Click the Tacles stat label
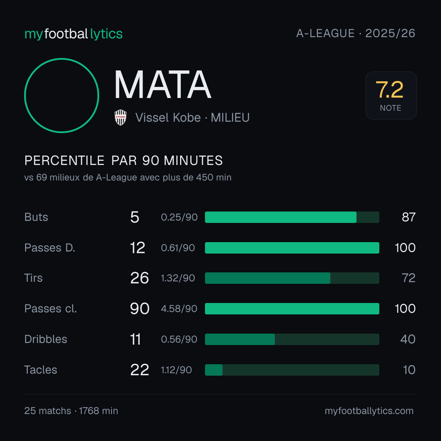 [x=41, y=370]
